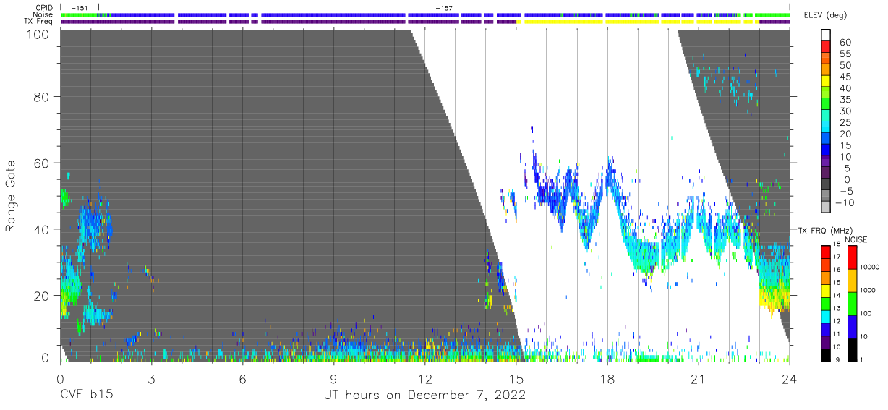
Task: Click the x-axis hour tick '9'
Action: [333, 379]
